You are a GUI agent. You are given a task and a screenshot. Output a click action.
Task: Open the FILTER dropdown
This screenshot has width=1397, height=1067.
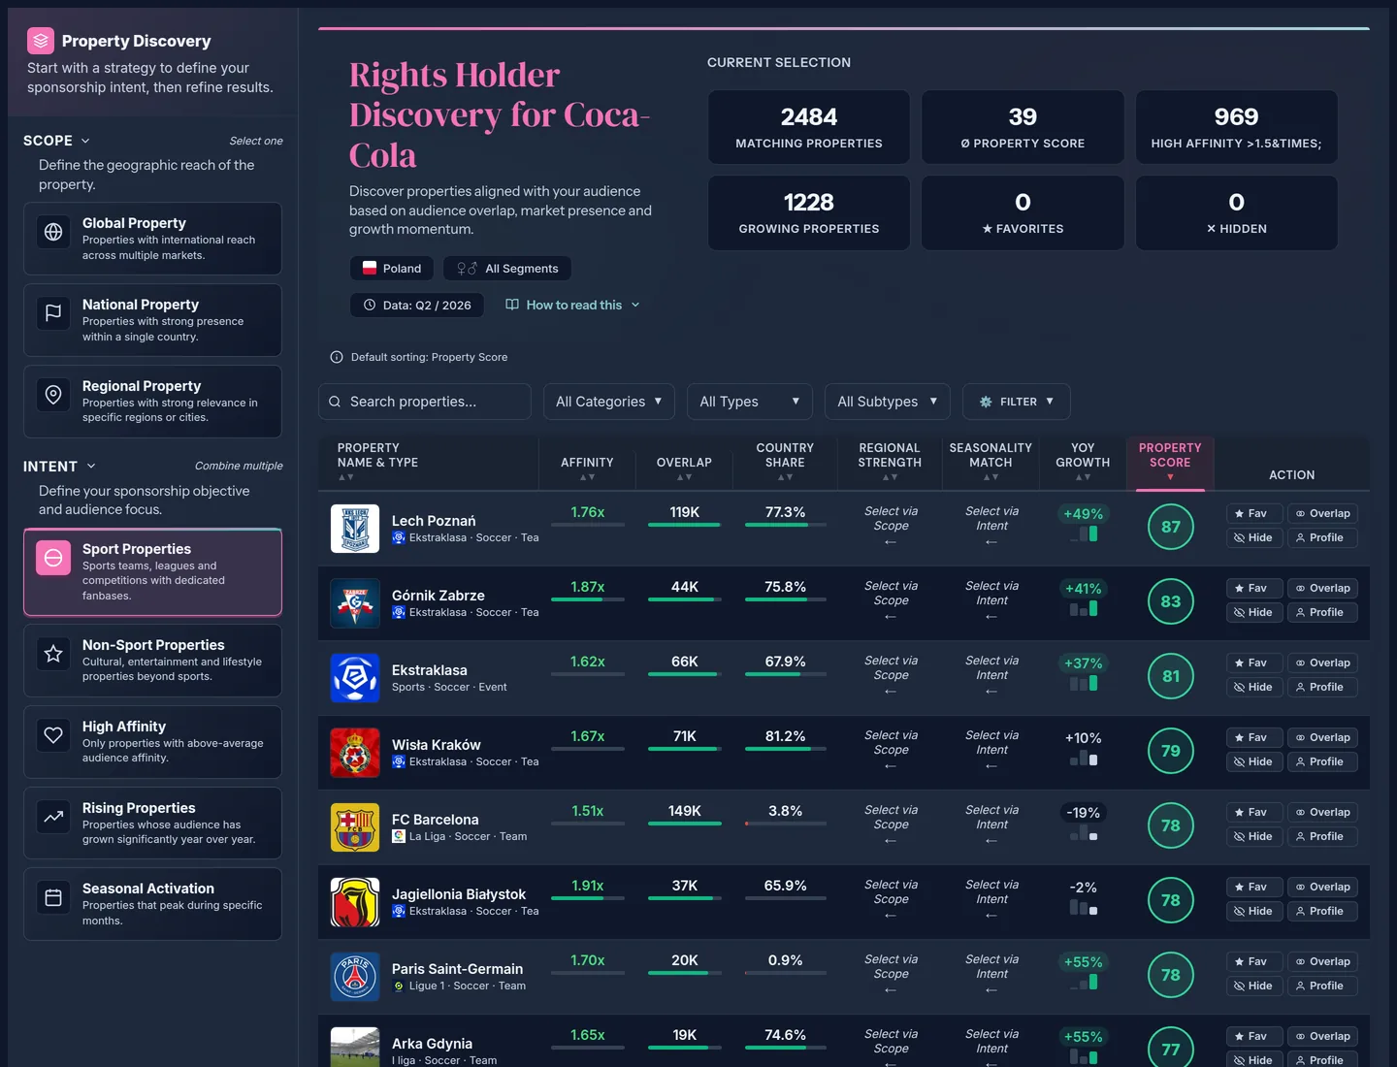click(x=1017, y=402)
